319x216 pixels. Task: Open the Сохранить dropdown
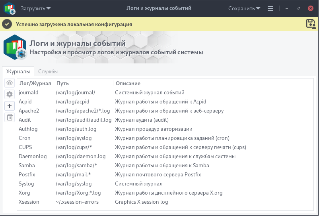244,8
